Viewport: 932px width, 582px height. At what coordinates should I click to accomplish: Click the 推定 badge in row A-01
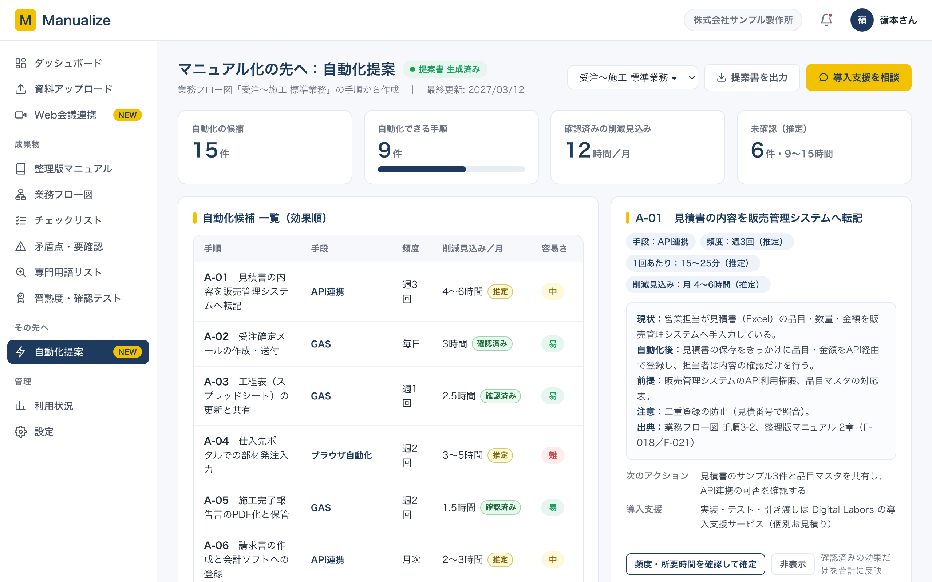click(x=500, y=291)
